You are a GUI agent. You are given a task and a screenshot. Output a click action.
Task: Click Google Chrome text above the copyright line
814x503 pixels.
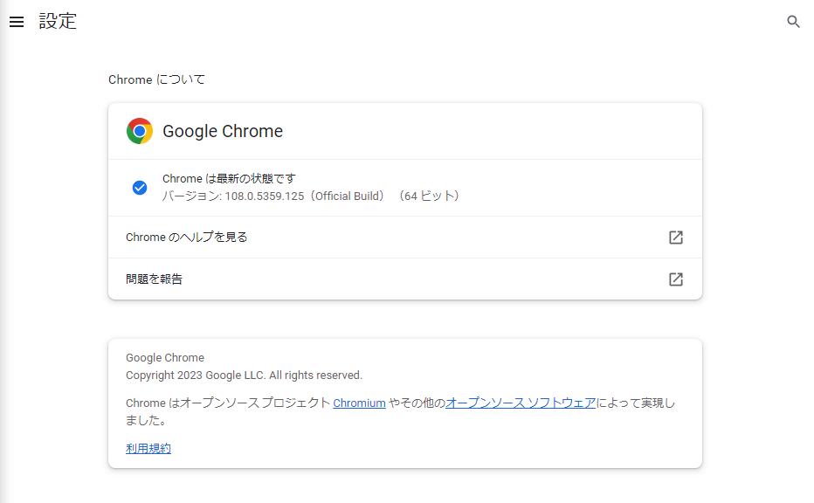point(165,358)
